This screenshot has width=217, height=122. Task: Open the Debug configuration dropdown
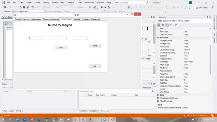[x=48, y=7]
